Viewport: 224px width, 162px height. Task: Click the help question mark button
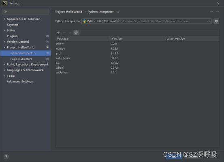6,157
